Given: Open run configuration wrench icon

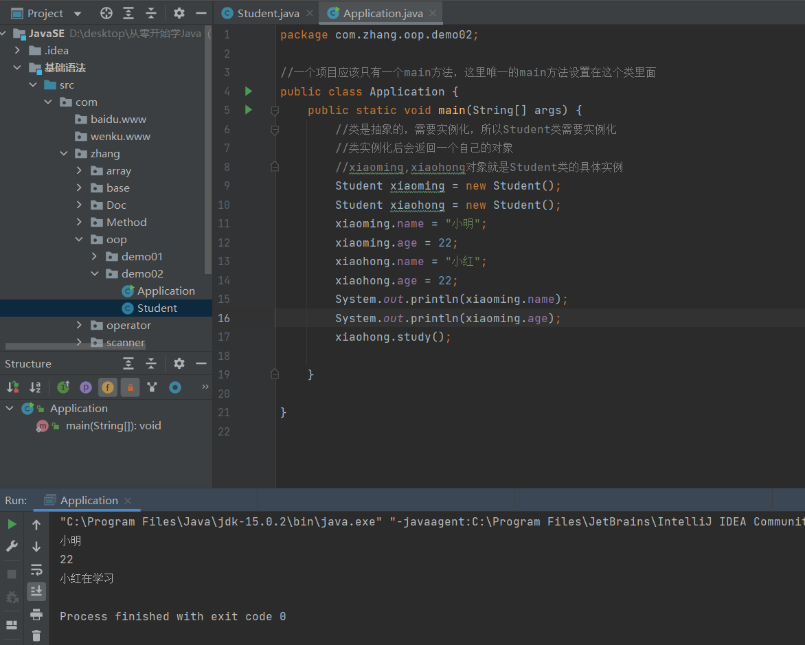Looking at the screenshot, I should (12, 546).
